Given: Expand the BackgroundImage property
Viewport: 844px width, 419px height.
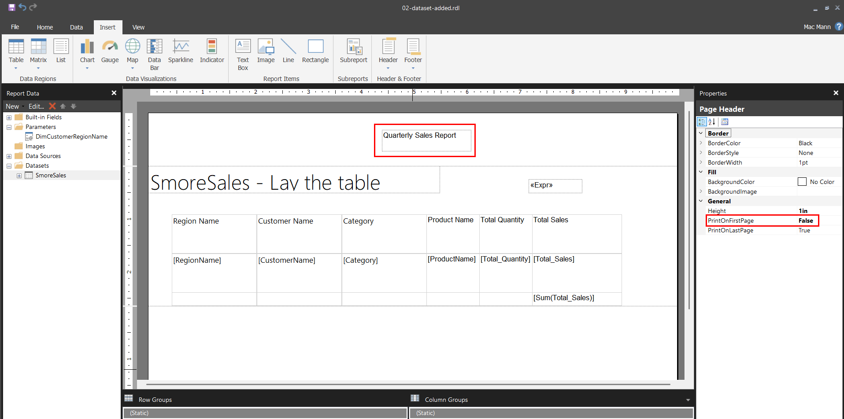Looking at the screenshot, I should pos(701,191).
